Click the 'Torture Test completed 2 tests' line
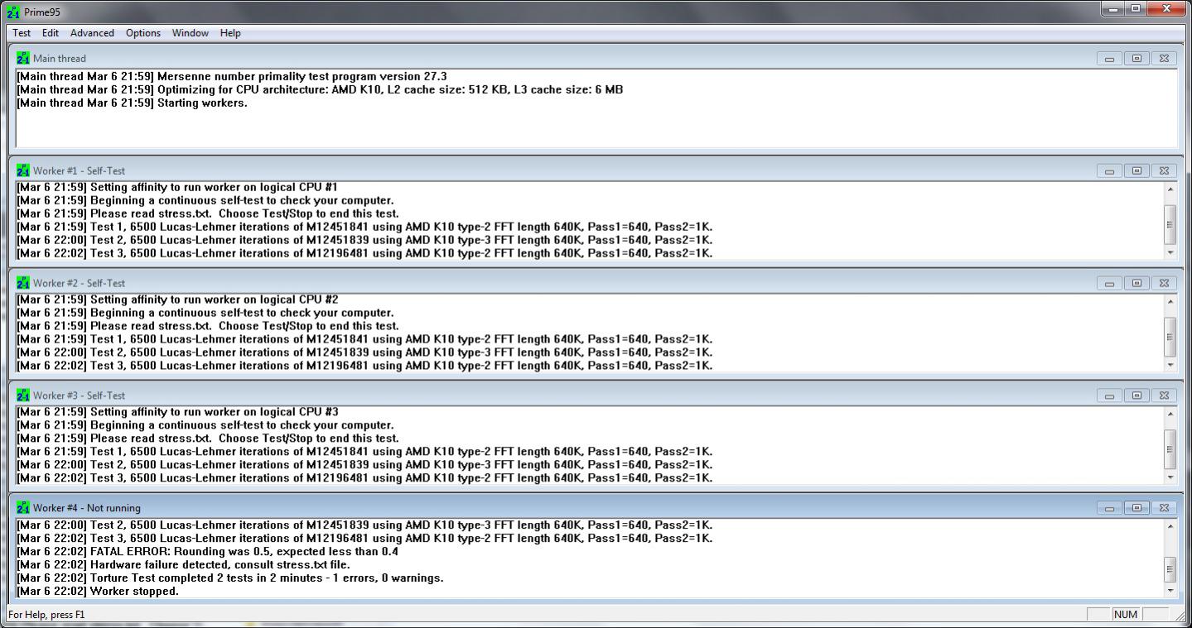 [x=230, y=578]
